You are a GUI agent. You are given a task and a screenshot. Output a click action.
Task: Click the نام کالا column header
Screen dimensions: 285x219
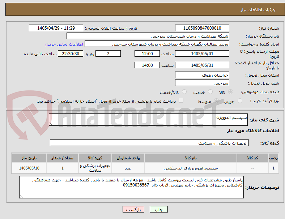[191, 158]
